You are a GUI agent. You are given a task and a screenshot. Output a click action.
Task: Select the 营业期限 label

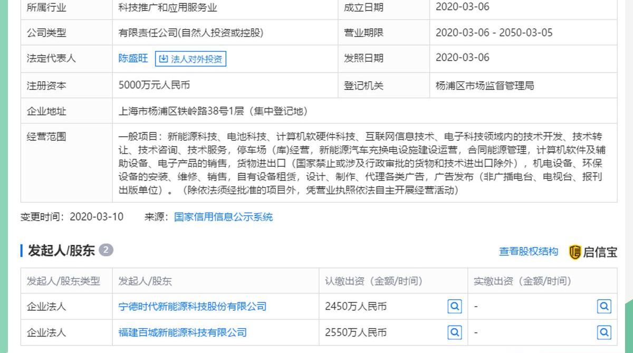coord(364,33)
